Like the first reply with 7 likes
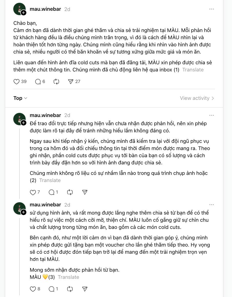Viewport: 232px width, 297px height. coord(33,192)
